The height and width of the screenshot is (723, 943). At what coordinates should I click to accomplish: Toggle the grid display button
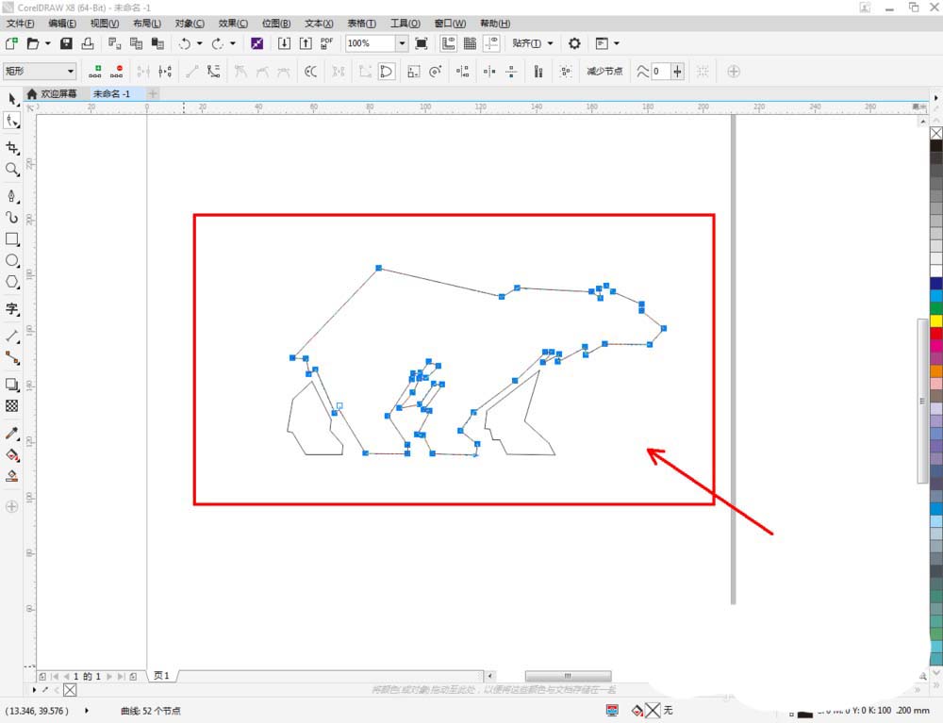[471, 43]
